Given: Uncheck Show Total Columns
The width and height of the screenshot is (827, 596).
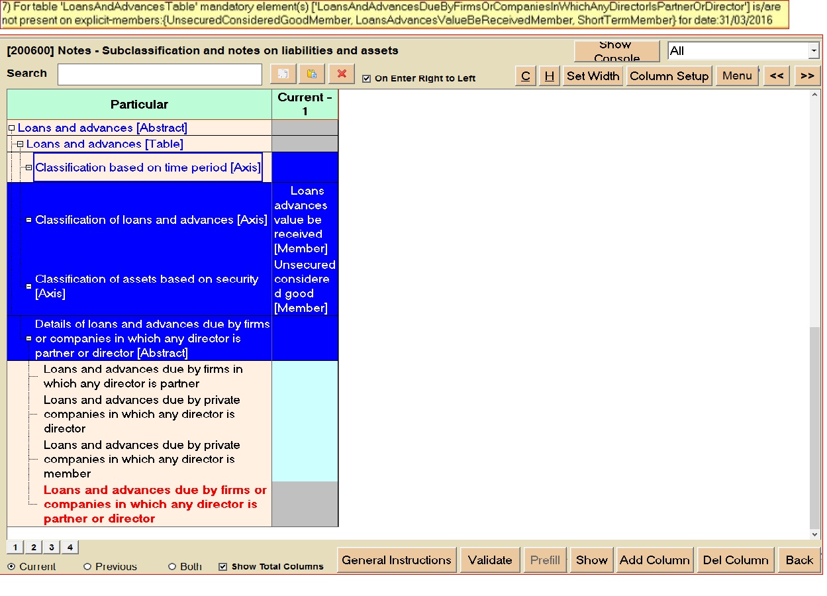Looking at the screenshot, I should coord(223,567).
